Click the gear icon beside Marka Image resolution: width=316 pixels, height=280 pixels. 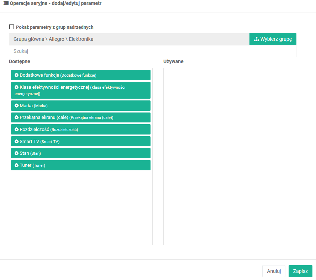tap(16, 106)
